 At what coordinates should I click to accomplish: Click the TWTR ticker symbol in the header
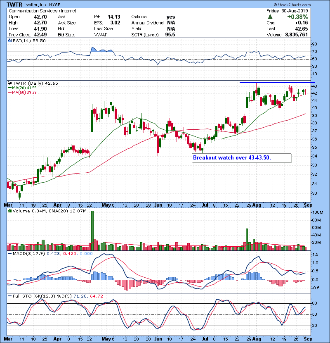14,5
